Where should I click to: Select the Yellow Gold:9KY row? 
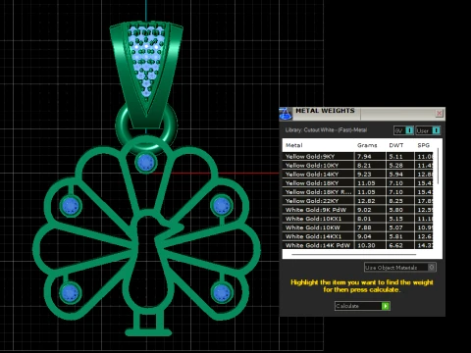click(x=358, y=156)
